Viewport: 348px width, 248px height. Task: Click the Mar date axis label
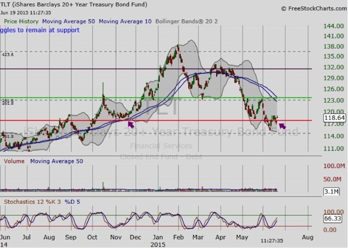point(198,238)
